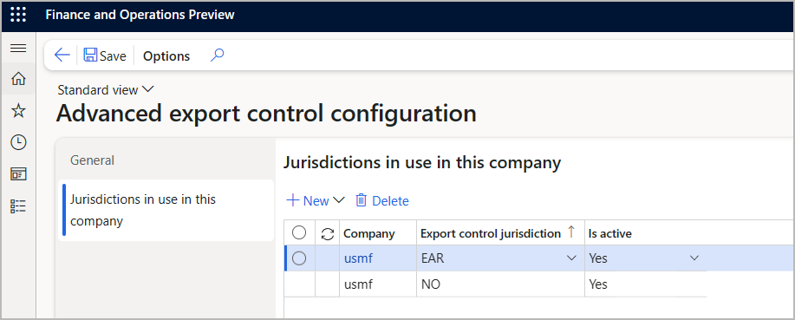Select all rows via header circle
Screen dimensions: 795x320
click(x=299, y=232)
